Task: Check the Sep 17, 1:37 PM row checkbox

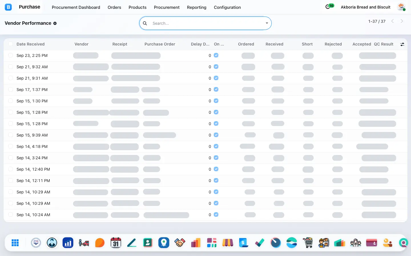Action: 11,89
